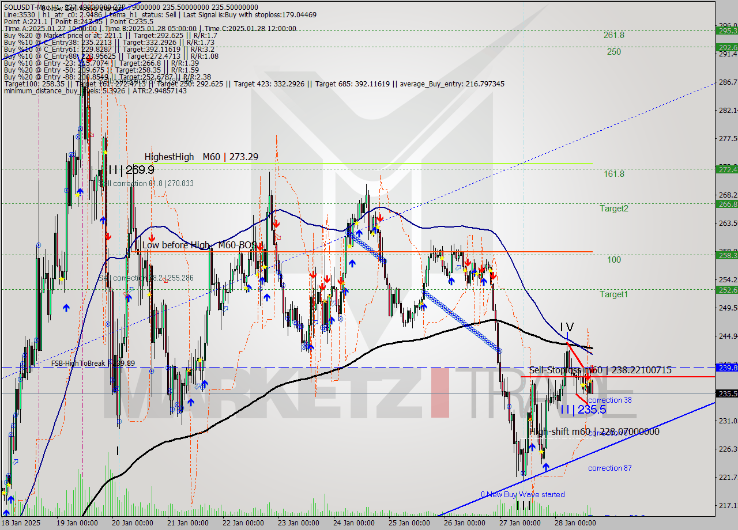This screenshot has width=738, height=530.
Task: Click the 295.3 price tag on axis
Action: tap(726, 31)
